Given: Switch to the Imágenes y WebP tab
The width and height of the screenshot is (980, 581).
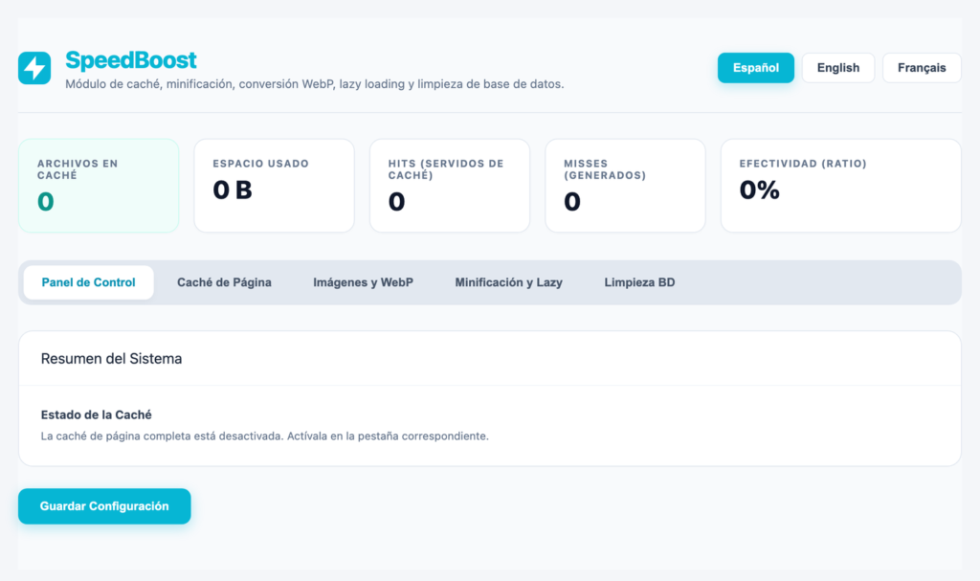Looking at the screenshot, I should point(363,282).
